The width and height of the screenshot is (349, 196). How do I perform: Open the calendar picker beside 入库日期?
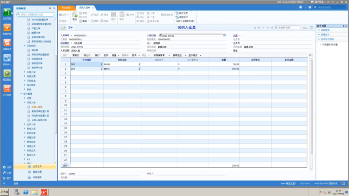click(224, 35)
